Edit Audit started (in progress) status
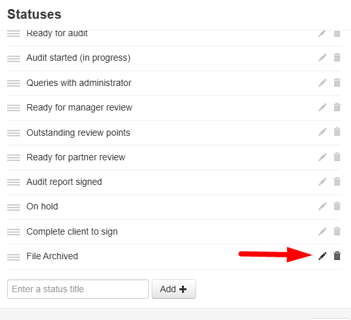 [x=323, y=58]
